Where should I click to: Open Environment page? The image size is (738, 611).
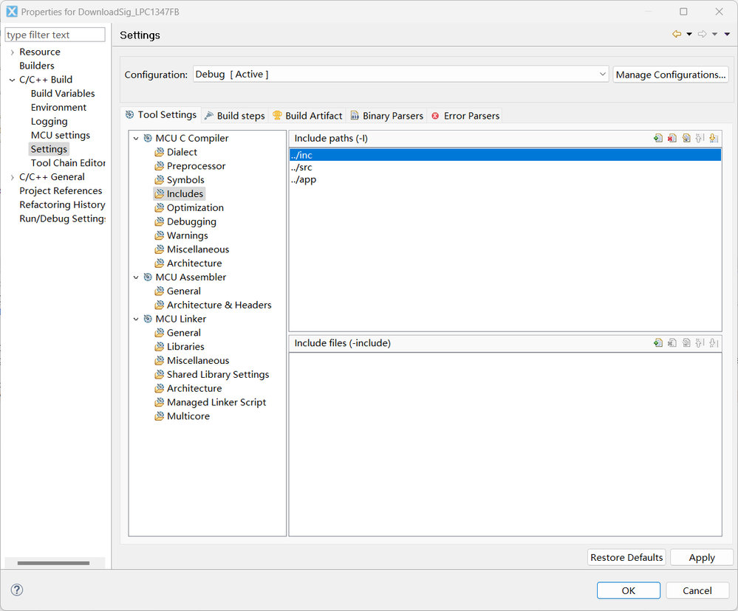click(x=58, y=108)
